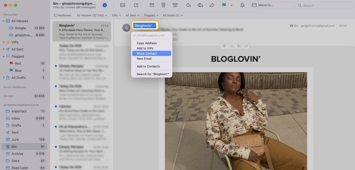Forward message using toolbar arrow
The height and width of the screenshot is (170, 355).
click(212, 5)
